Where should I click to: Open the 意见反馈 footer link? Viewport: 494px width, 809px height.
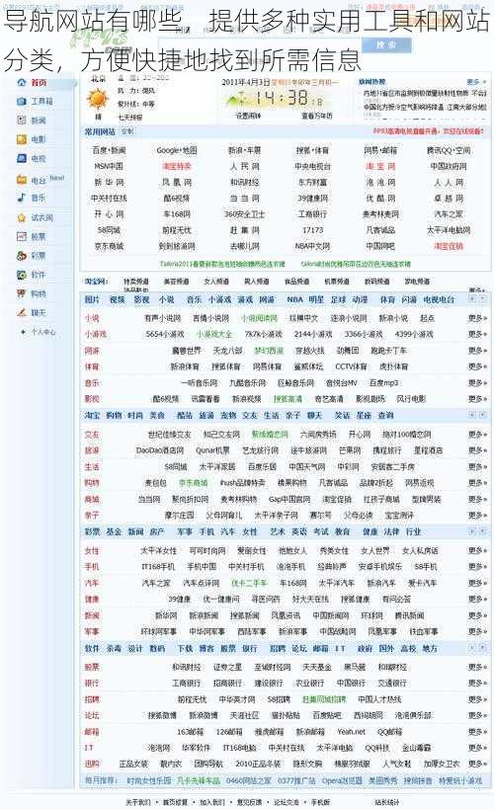(249, 802)
